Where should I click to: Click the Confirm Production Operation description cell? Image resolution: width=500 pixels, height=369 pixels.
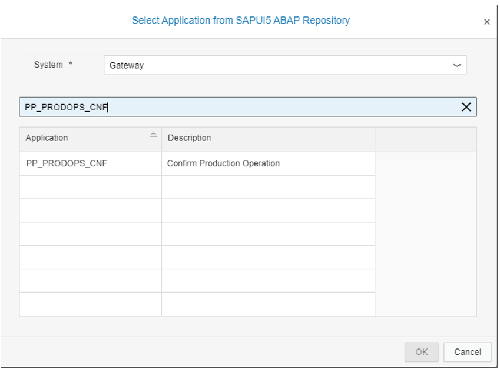point(268,163)
